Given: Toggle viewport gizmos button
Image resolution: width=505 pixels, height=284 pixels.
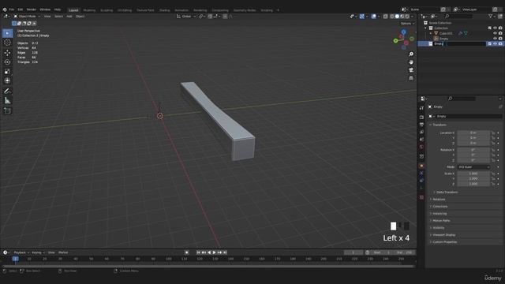Looking at the screenshot, I should click(362, 17).
